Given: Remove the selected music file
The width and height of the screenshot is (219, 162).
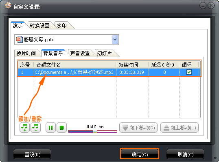Looking at the screenshot, I should coord(35,127).
